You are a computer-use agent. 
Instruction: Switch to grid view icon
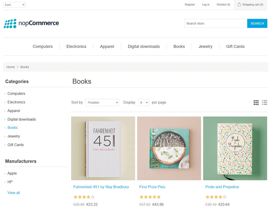pyautogui.click(x=256, y=102)
